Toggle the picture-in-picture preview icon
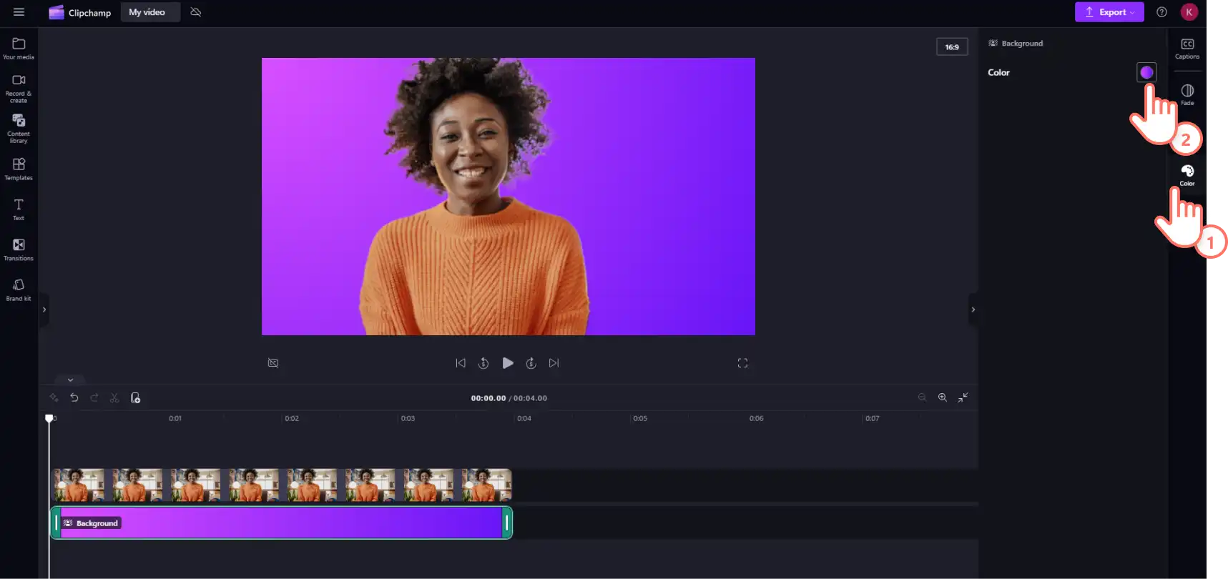The width and height of the screenshot is (1228, 579). (273, 363)
